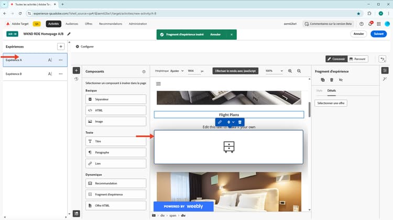Select the Flight Plans heading in preview
The height and width of the screenshot is (220, 393).
pos(229,115)
